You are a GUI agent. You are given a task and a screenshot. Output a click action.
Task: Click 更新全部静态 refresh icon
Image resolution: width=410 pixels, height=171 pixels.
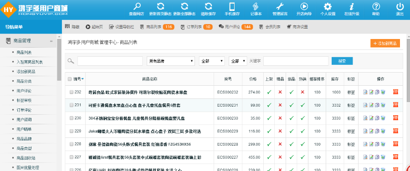pyautogui.click(x=184, y=6)
